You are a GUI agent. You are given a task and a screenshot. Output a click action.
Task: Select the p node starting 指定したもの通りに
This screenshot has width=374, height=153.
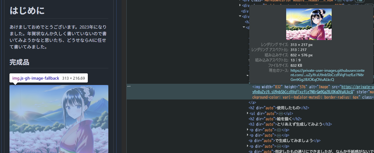pos(311,151)
